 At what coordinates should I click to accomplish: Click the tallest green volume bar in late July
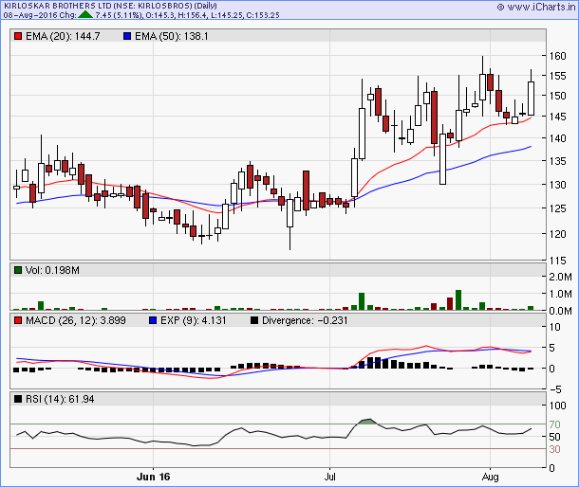point(458,299)
